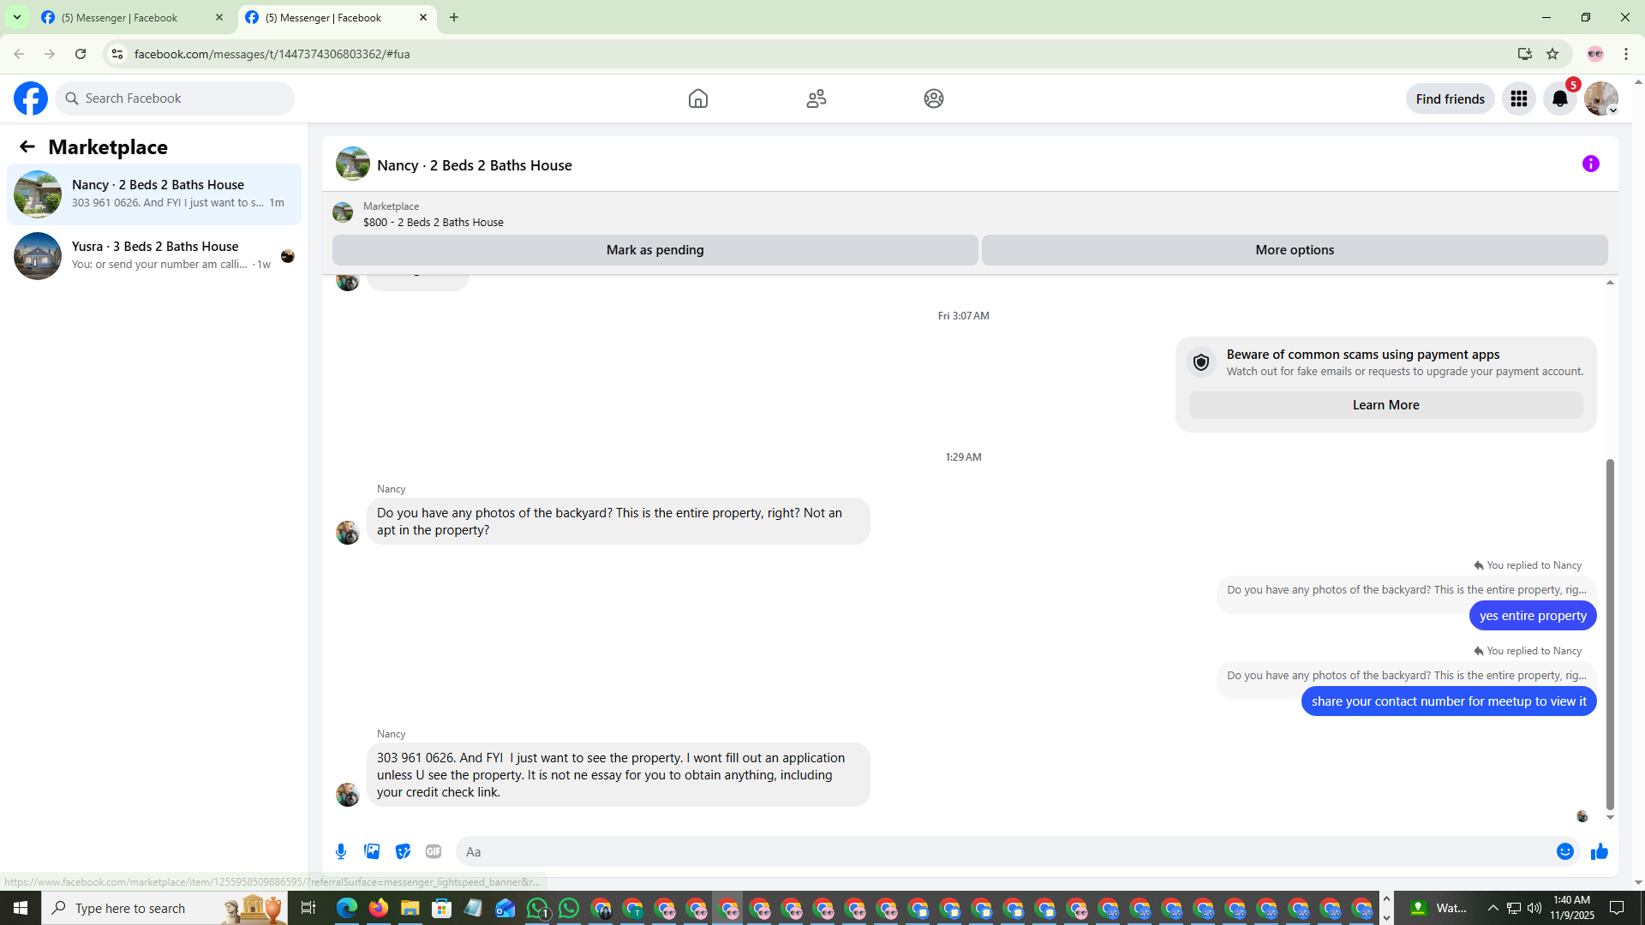Go back from Marketplace chats

click(x=27, y=146)
